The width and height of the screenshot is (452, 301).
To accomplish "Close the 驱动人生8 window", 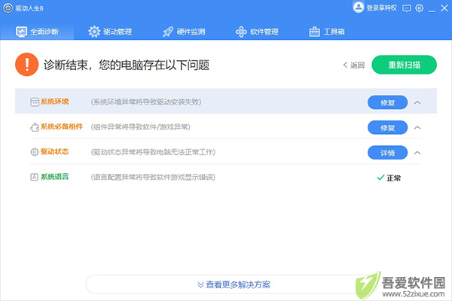I will click(x=444, y=8).
